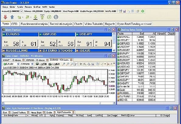Close the USDJPY - 15 Minutes chart tab
This screenshot has width=181, height=124.
point(23,60)
